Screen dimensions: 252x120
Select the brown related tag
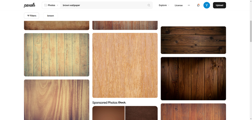coord(50,16)
